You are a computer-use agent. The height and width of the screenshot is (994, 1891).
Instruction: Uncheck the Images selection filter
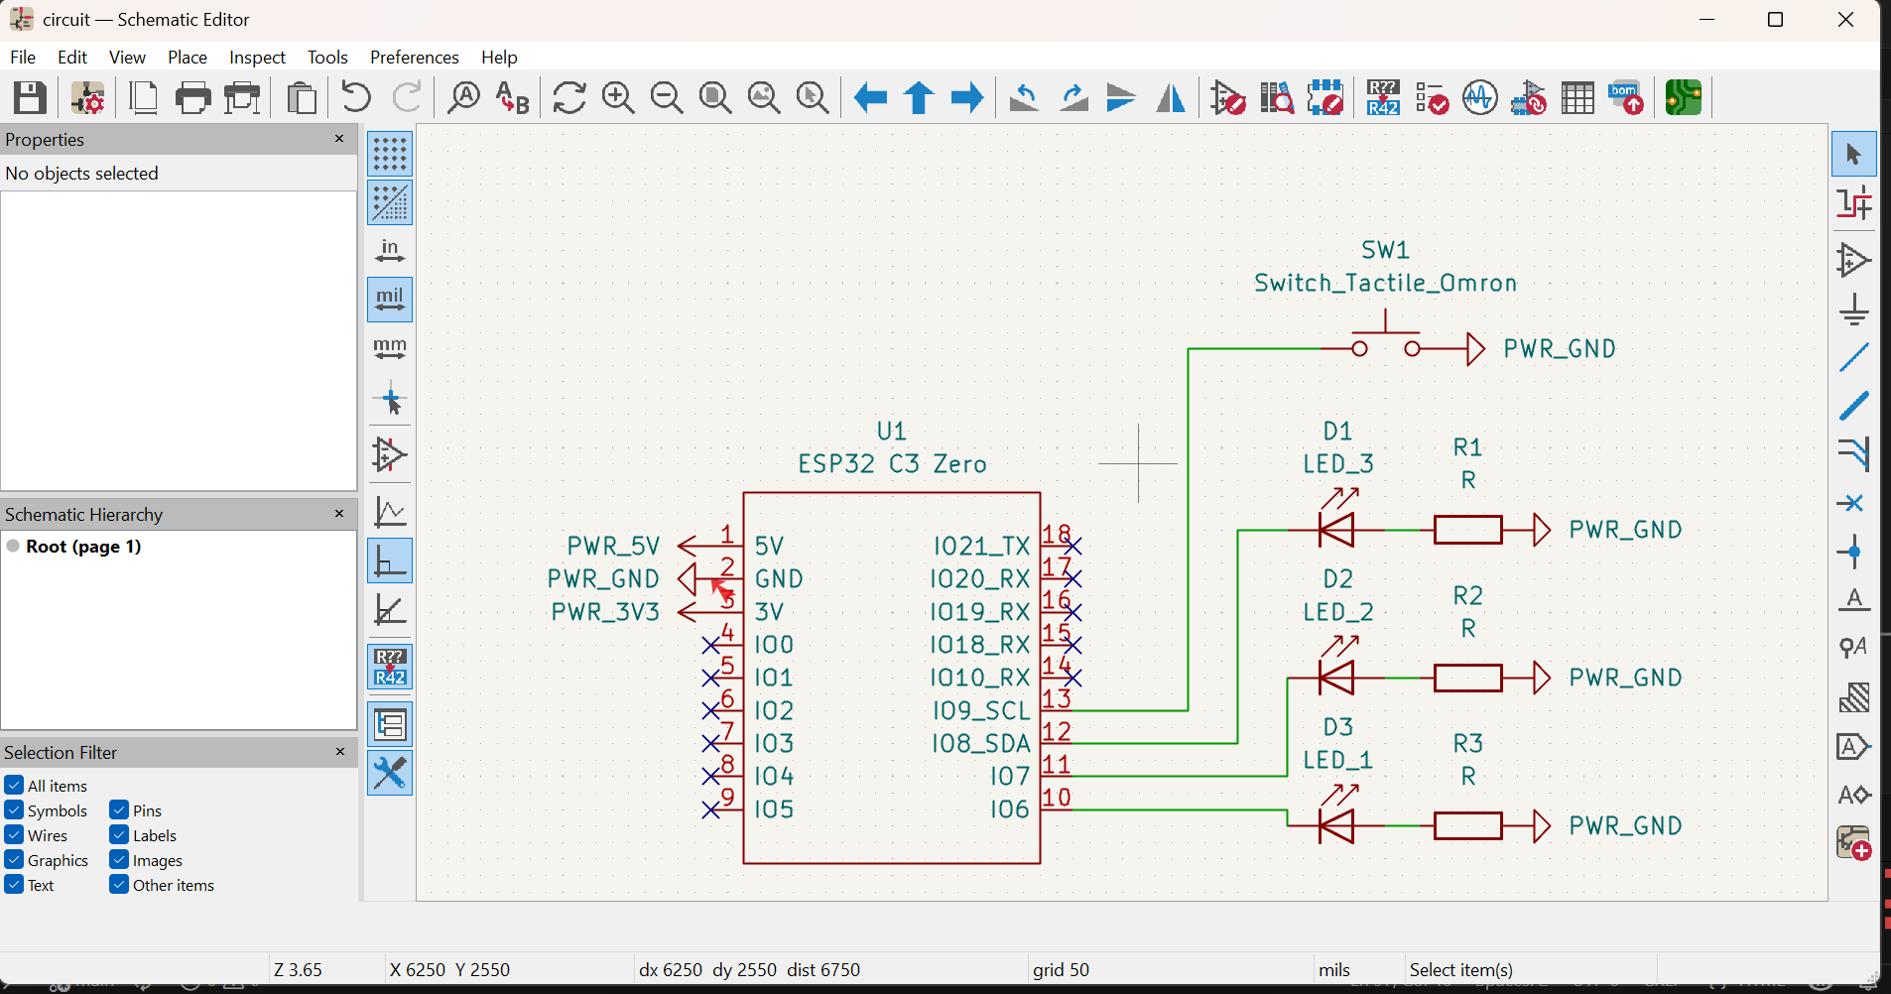[119, 860]
